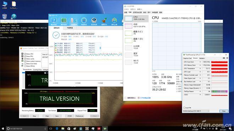The width and height of the screenshot is (234, 131).
Task: Click the hexagon driver detection icon
Action: point(94,21)
